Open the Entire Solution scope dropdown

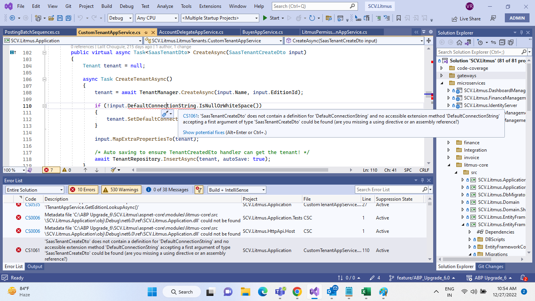point(34,190)
